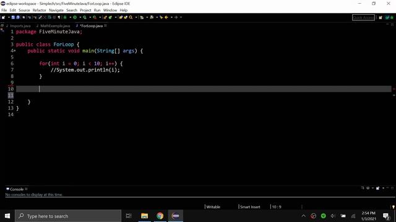This screenshot has width=396, height=222.
Task: Open Chrome from the taskbar
Action: 160,216
